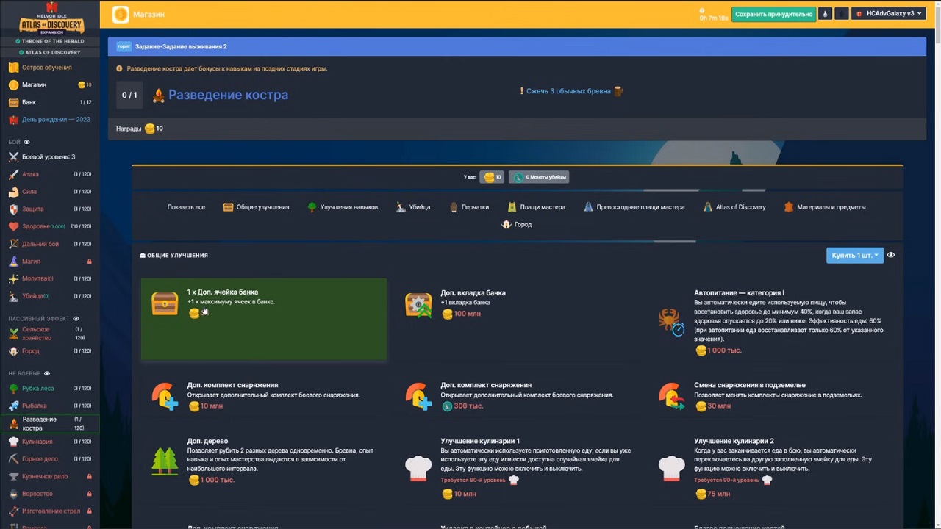Screen dimensions: 941x529
Task: Click the bank chest icon in the sidebar
Action: 13,102
